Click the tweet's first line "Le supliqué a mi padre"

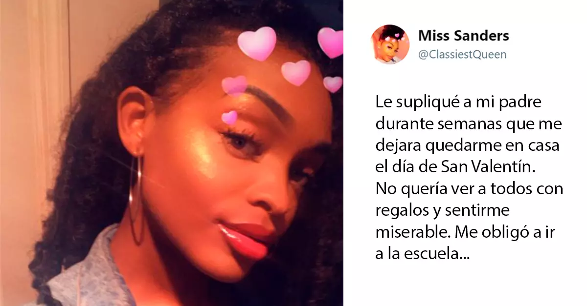[456, 102]
